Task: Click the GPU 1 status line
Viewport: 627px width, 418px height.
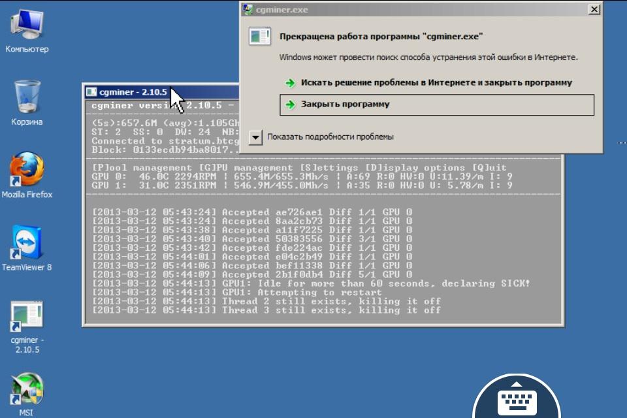Action: [x=302, y=185]
